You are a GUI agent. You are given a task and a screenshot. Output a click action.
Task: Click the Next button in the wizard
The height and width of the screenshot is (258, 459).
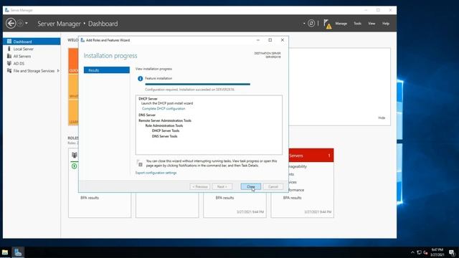(x=222, y=186)
